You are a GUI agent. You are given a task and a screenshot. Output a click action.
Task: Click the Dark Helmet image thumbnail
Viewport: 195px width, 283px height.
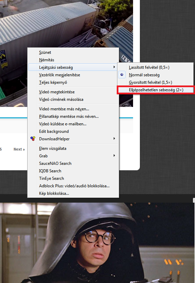pyautogui.click(x=97, y=243)
